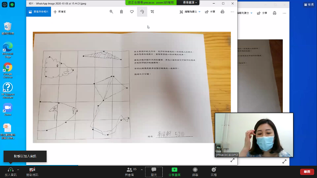Open the Zoom reactions smiley icon
The height and width of the screenshot is (178, 317).
pyautogui.click(x=214, y=172)
